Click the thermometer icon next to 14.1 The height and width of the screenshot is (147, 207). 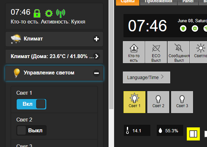coord(127,130)
